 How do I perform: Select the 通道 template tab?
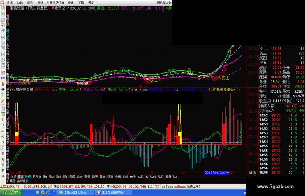tap(110, 177)
